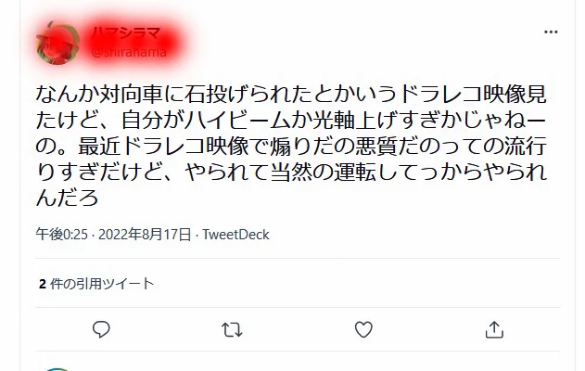The height and width of the screenshot is (371, 585).
Task: View the 2 件の引用ツイート list
Action: [x=96, y=284]
